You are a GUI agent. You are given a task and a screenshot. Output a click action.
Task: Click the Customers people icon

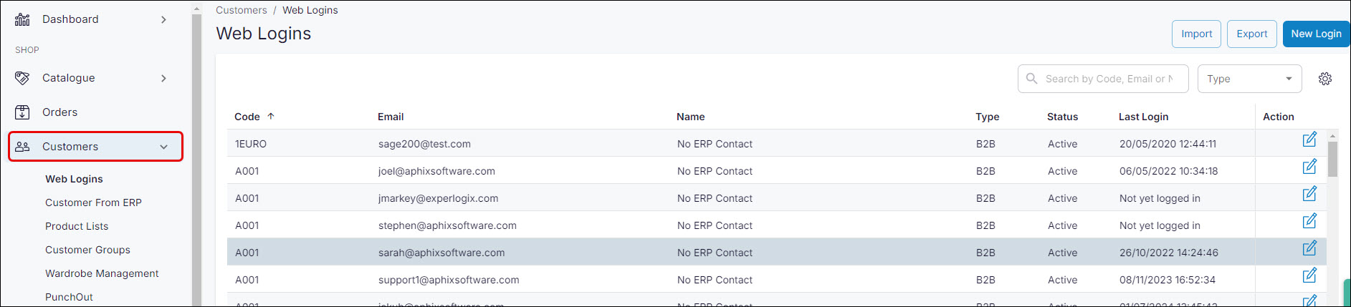pos(22,147)
